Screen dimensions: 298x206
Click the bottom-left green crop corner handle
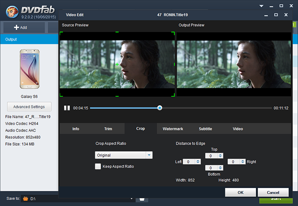click(x=61, y=95)
